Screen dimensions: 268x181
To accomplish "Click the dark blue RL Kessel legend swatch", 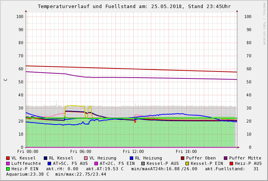I will tap(45, 158).
